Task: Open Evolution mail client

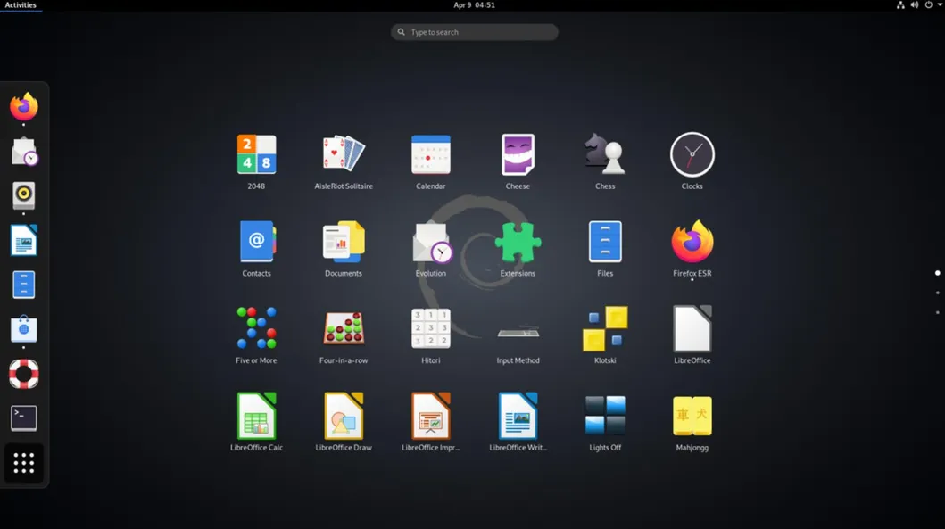Action: (431, 240)
